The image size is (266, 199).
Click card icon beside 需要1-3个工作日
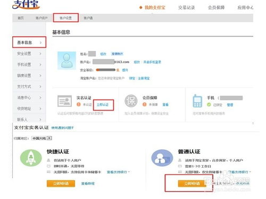tap(180, 166)
